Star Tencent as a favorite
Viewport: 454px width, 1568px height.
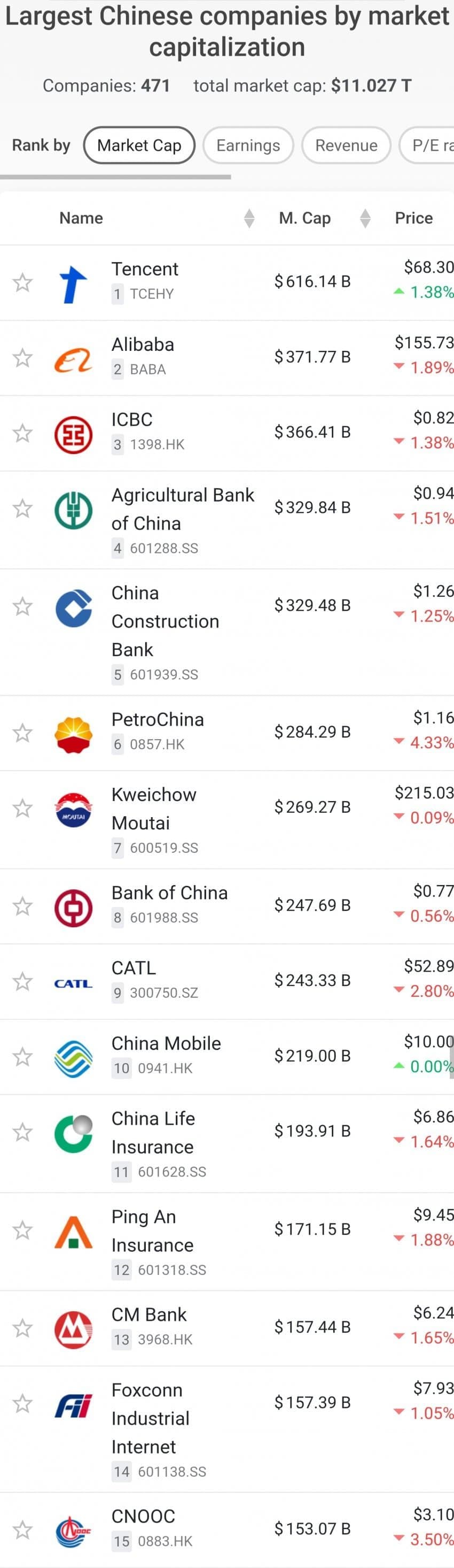click(x=22, y=282)
